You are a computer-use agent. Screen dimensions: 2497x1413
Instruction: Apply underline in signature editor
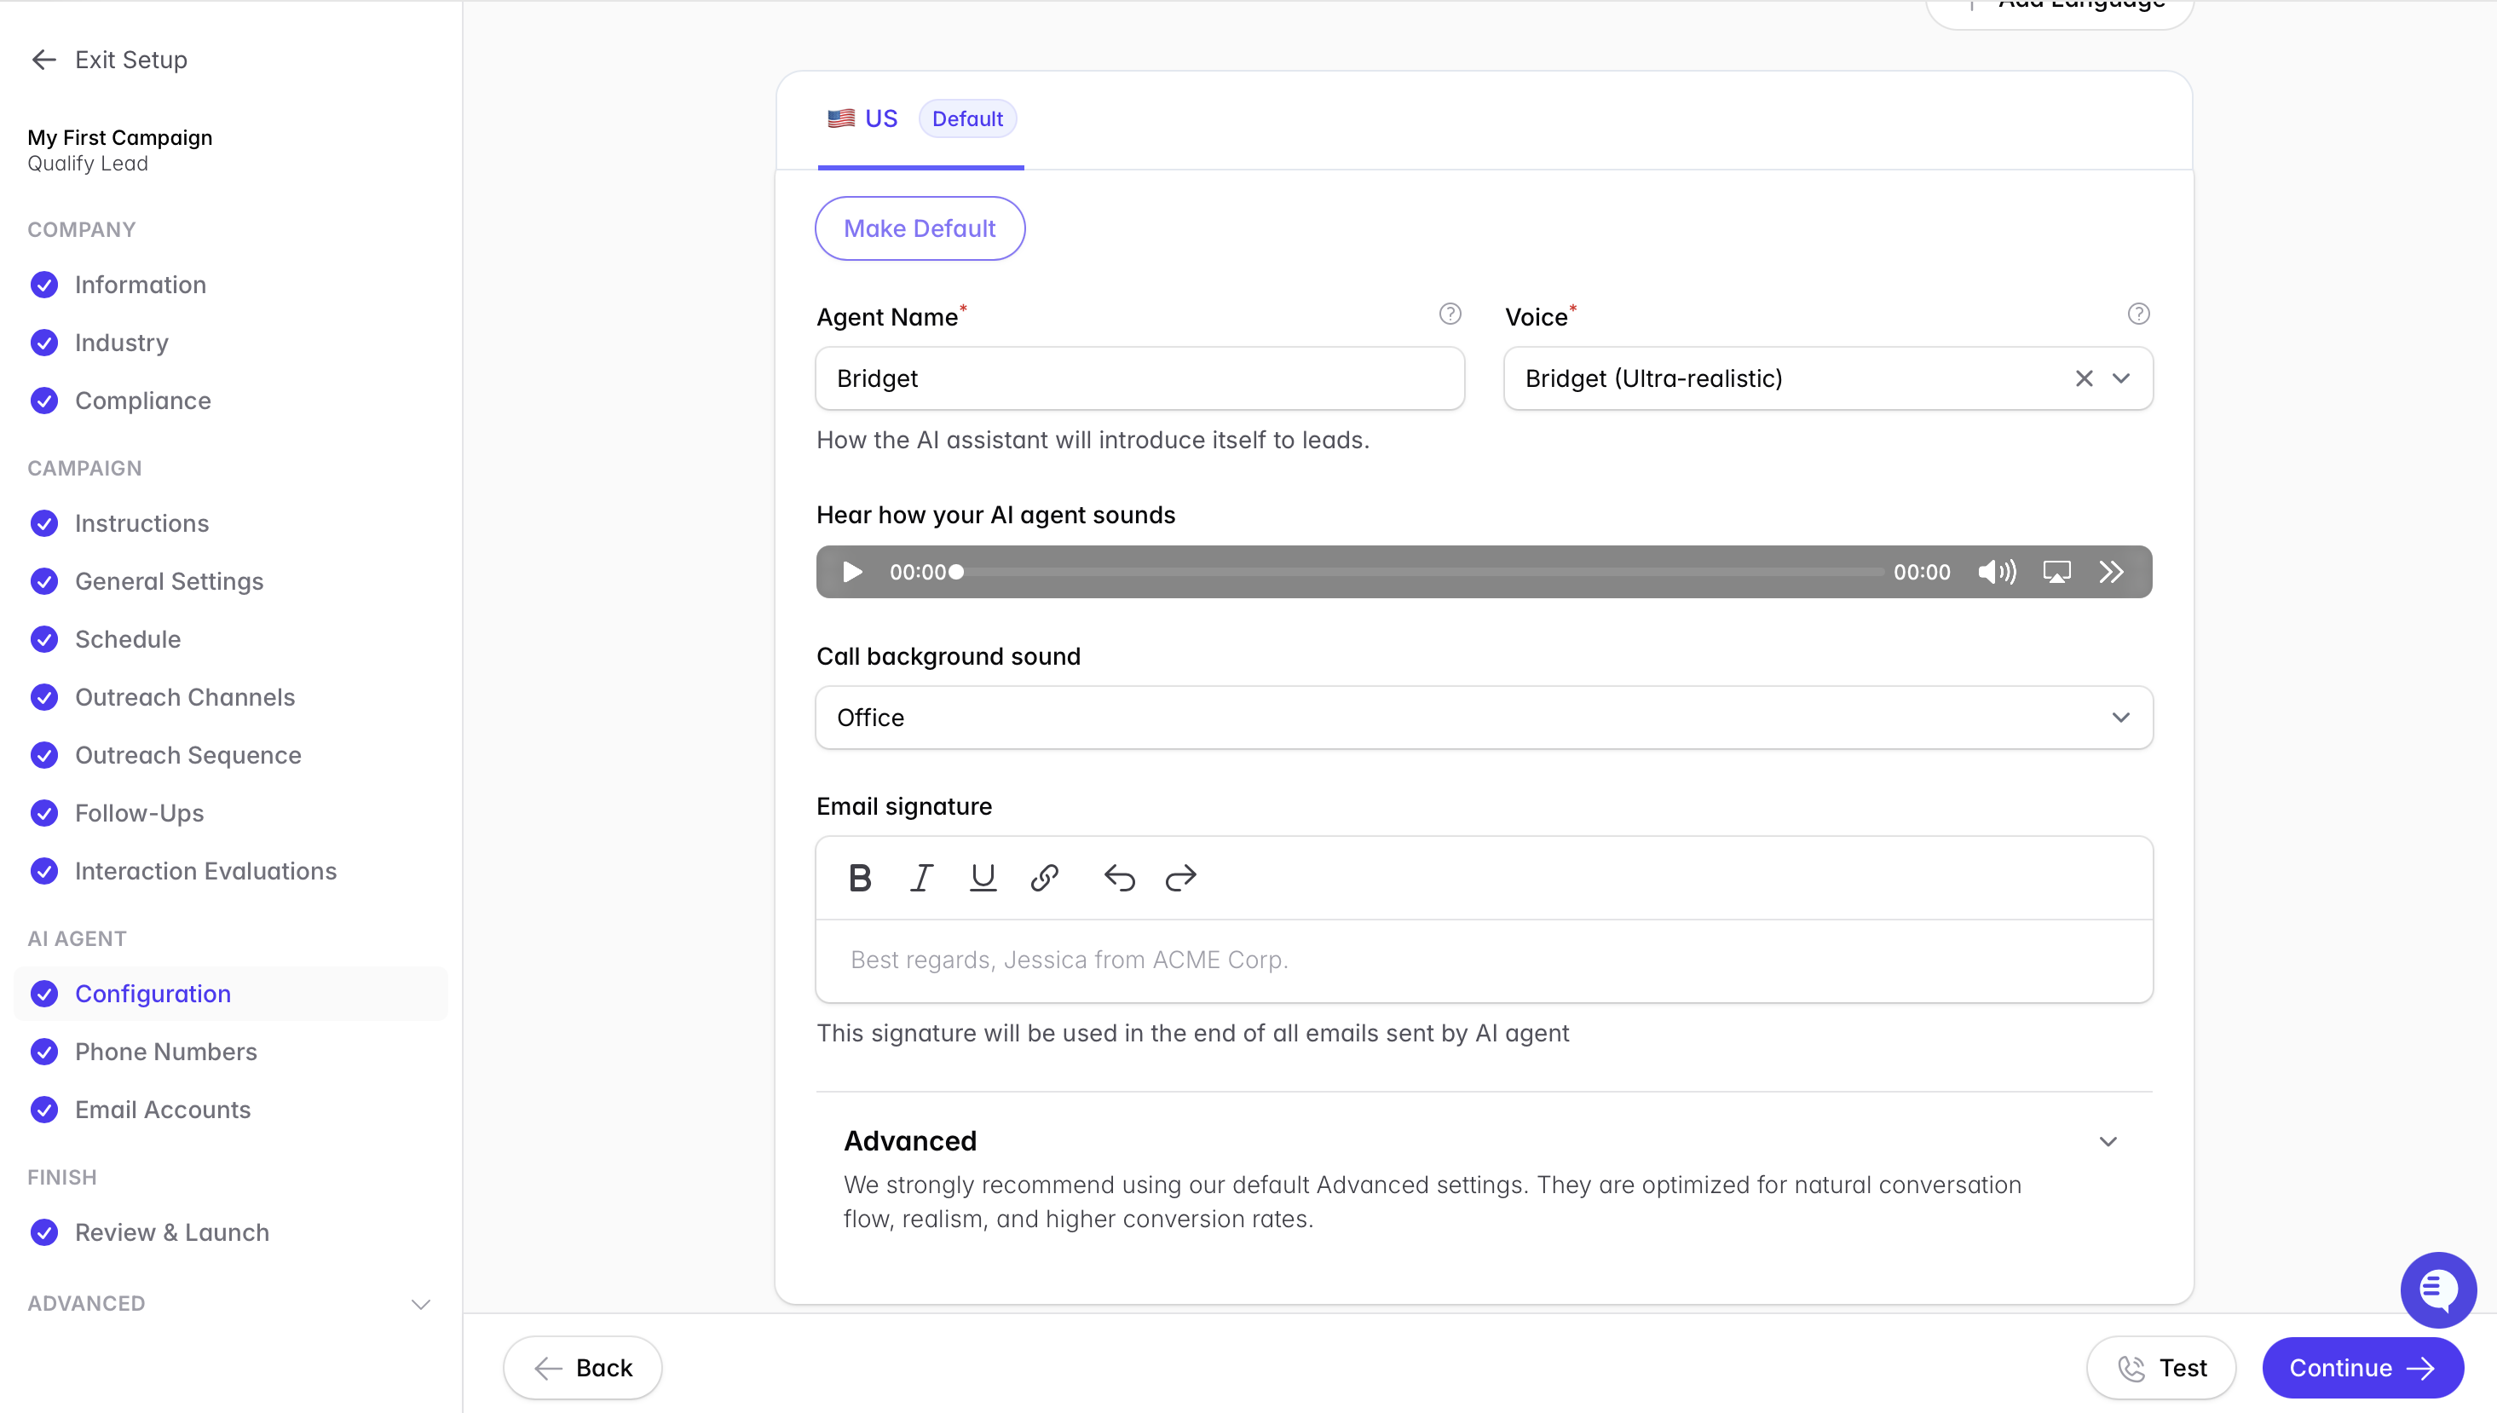982,877
